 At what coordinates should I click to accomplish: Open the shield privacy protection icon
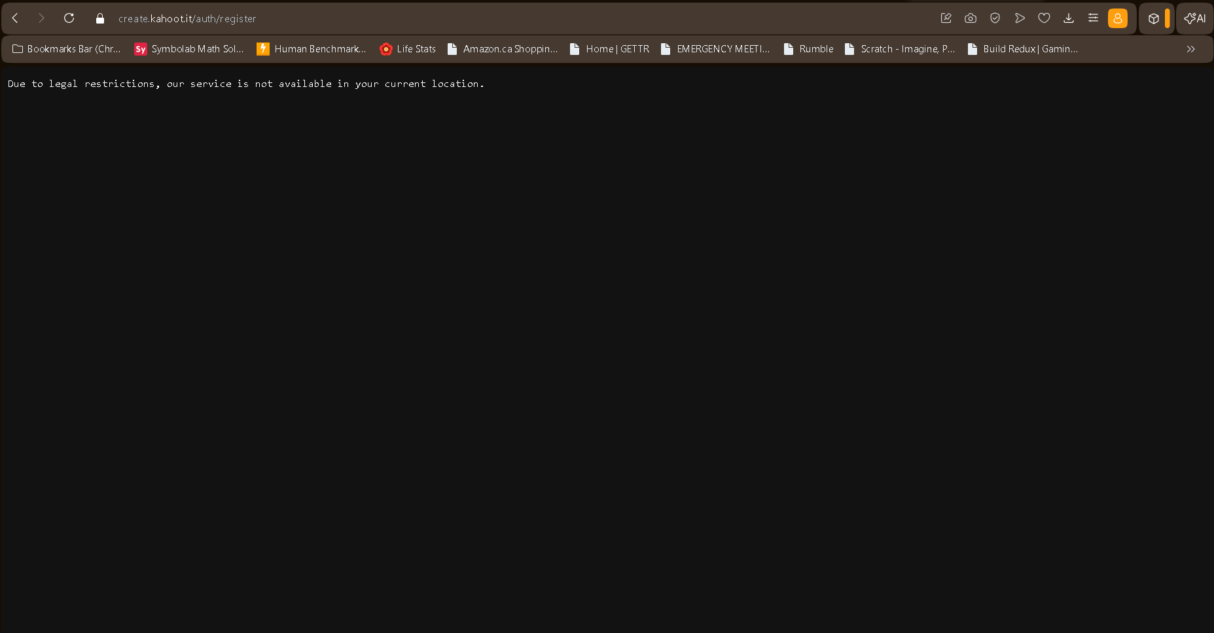click(x=995, y=18)
